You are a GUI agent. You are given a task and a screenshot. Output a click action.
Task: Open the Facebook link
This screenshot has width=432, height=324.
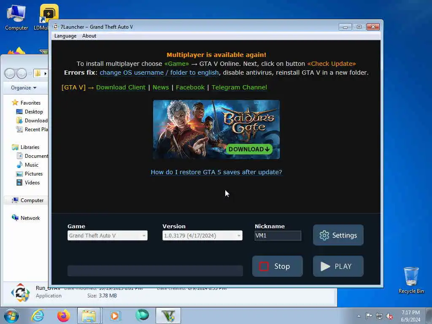[190, 87]
